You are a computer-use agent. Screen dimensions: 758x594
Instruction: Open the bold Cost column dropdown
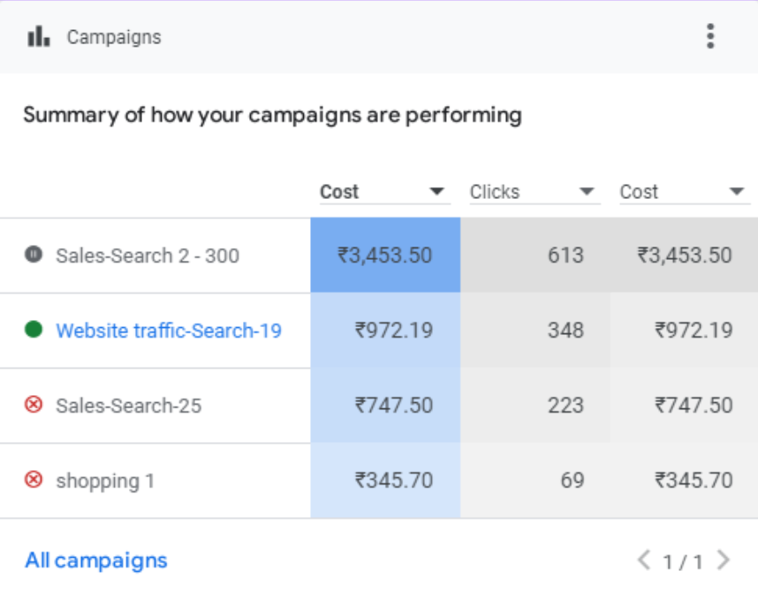point(436,192)
